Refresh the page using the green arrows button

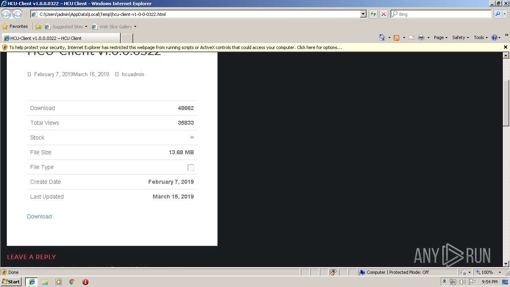(x=373, y=14)
